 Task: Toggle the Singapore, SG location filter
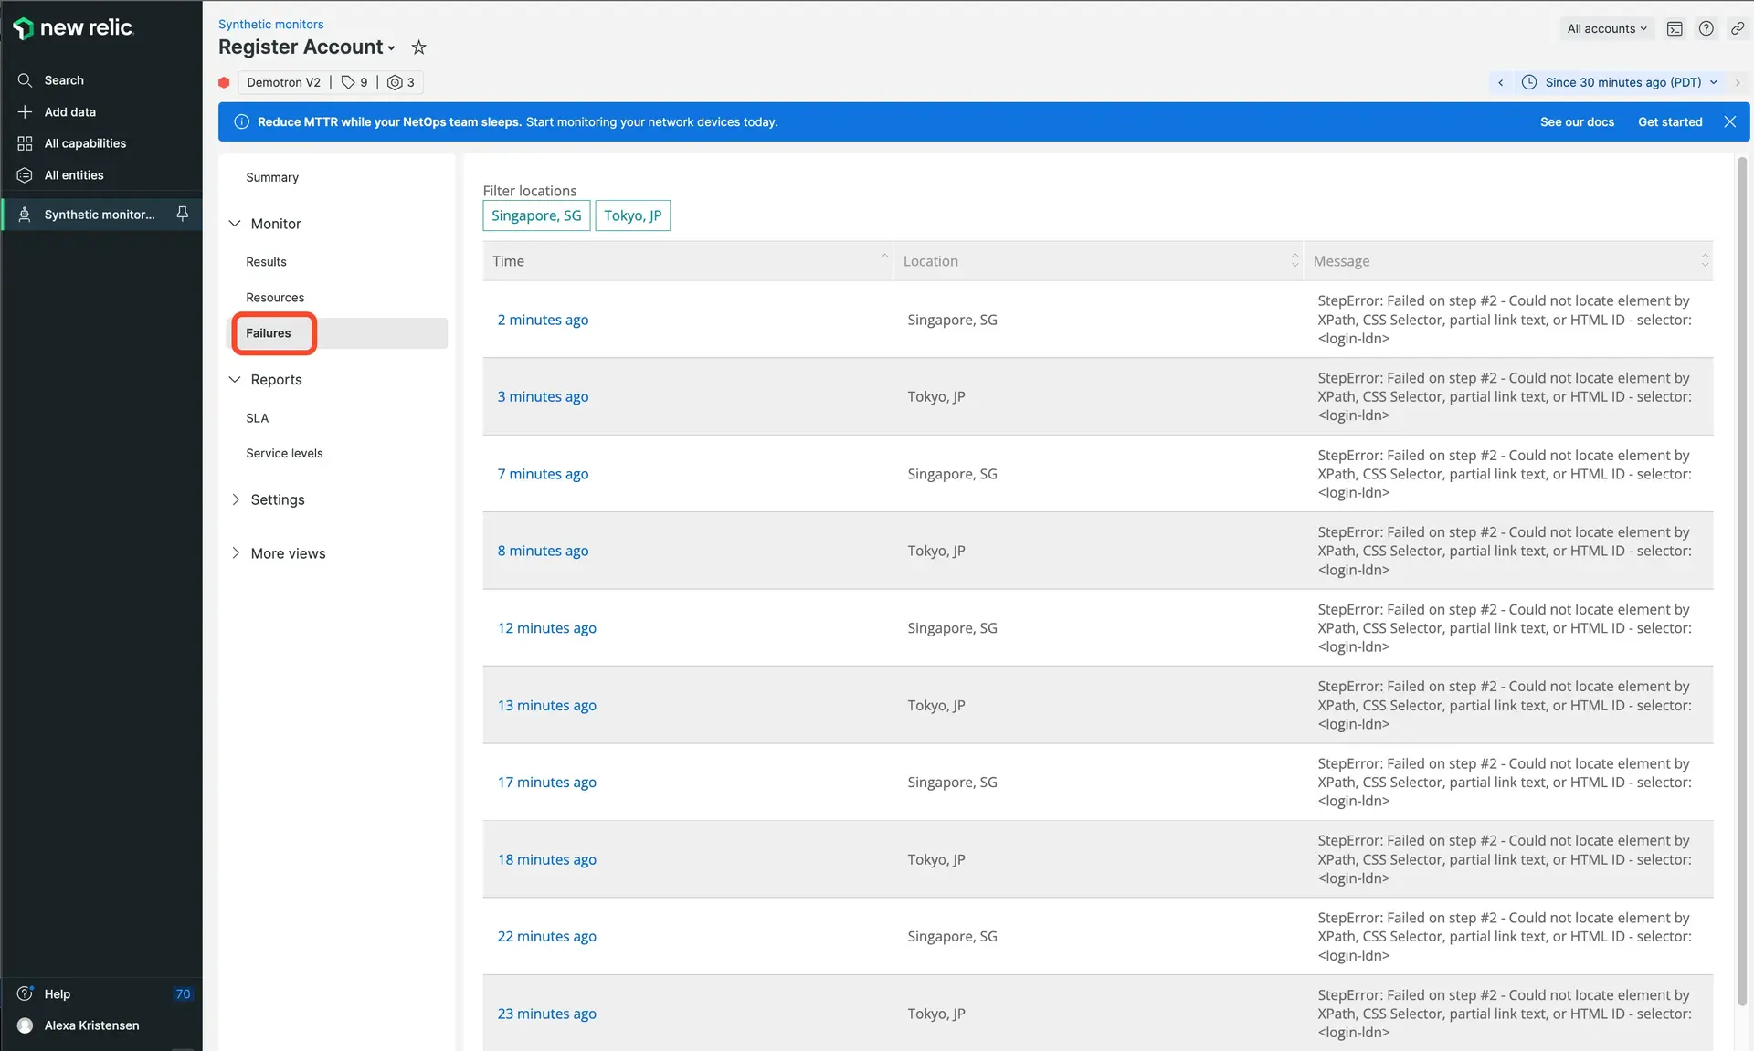click(536, 215)
